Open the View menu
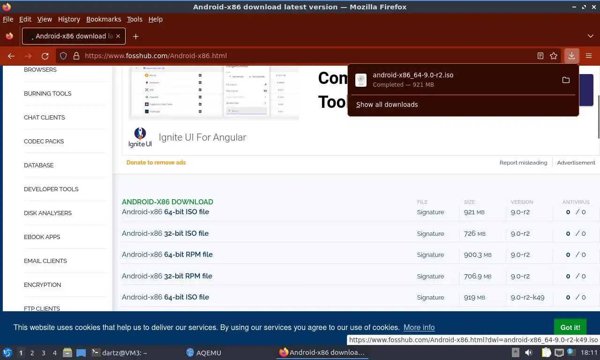 click(45, 19)
